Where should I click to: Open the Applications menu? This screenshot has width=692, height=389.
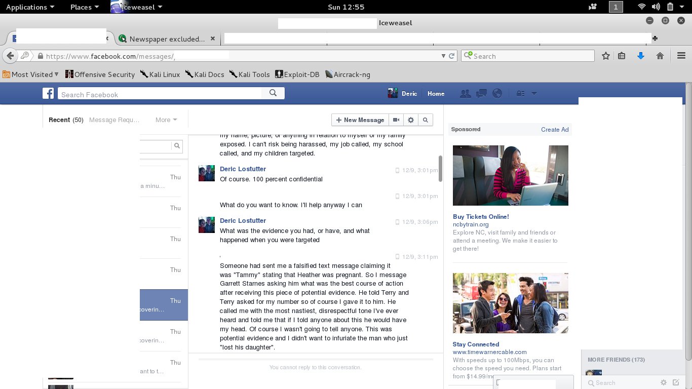30,7
